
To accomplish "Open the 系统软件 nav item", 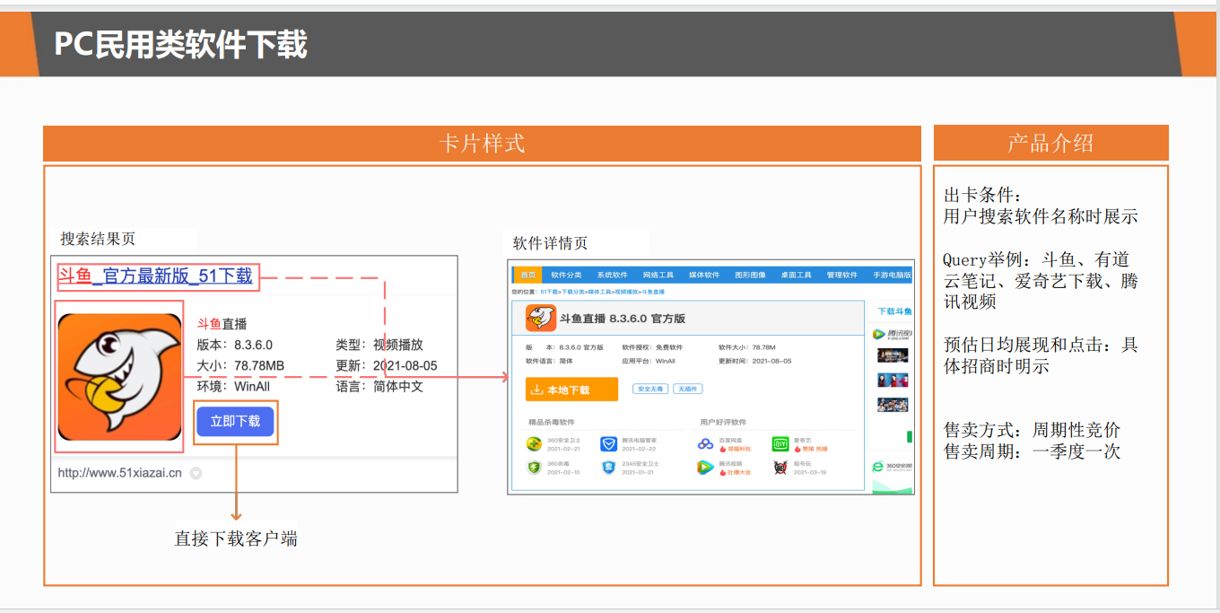I will click(x=613, y=275).
